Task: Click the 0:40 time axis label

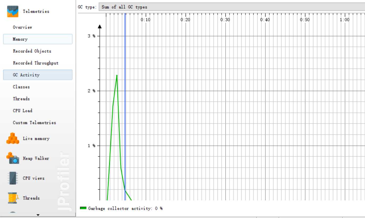Action: click(265, 20)
